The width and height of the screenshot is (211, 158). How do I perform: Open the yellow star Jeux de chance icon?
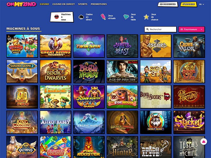point(146,17)
